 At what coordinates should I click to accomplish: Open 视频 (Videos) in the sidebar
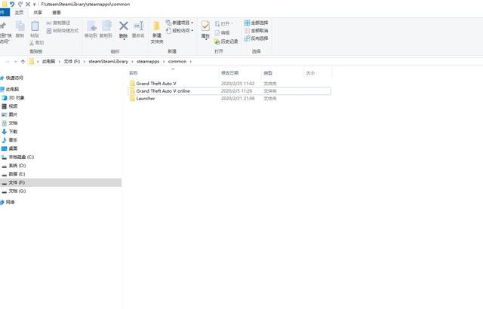tap(13, 106)
